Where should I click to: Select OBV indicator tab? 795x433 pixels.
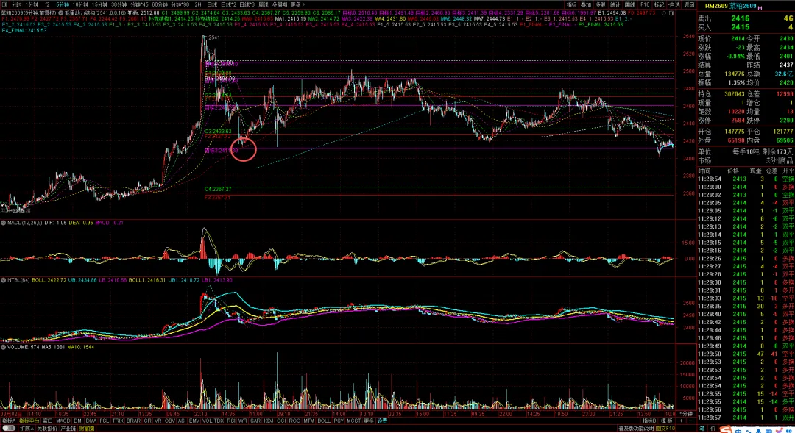169,421
